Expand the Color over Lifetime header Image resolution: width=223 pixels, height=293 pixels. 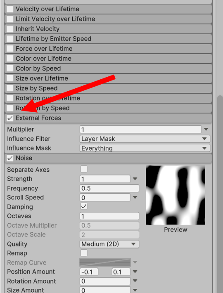pos(109,59)
